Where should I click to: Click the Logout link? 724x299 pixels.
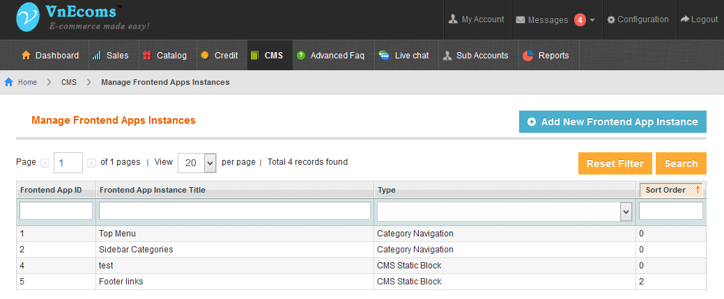click(x=704, y=19)
